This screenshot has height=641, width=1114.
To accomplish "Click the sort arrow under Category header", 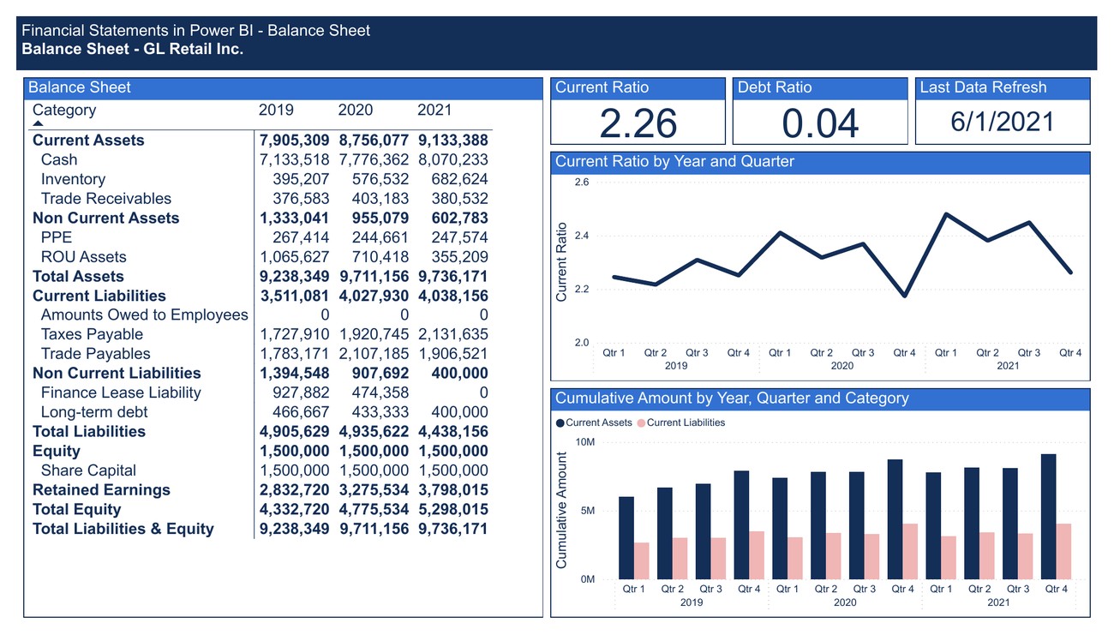I will pyautogui.click(x=38, y=124).
